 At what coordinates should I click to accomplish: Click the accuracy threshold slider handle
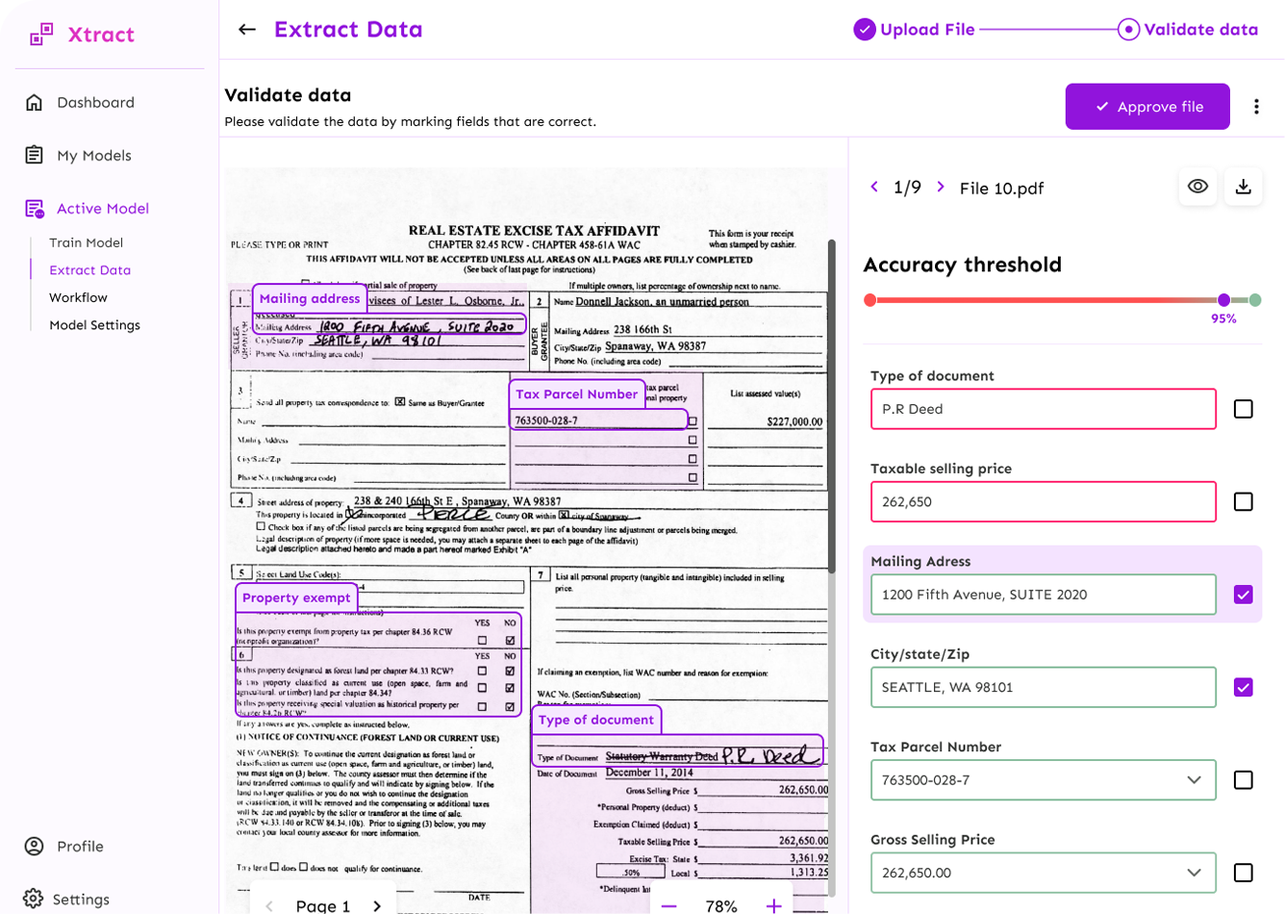click(x=1223, y=300)
